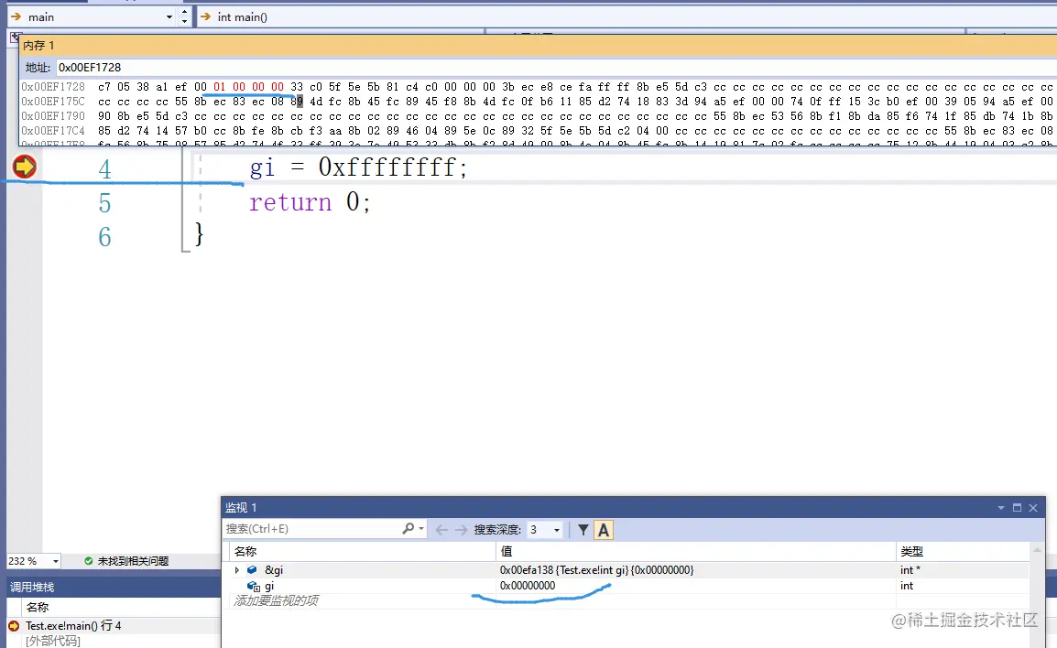Click the cube icon beside &gi

pos(252,570)
